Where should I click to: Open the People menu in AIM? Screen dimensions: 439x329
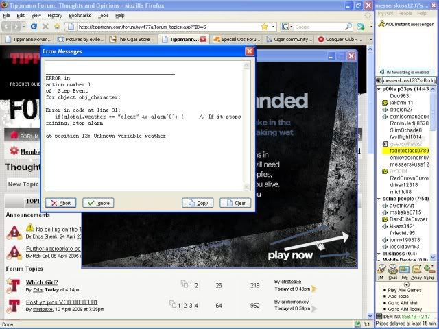[406, 13]
